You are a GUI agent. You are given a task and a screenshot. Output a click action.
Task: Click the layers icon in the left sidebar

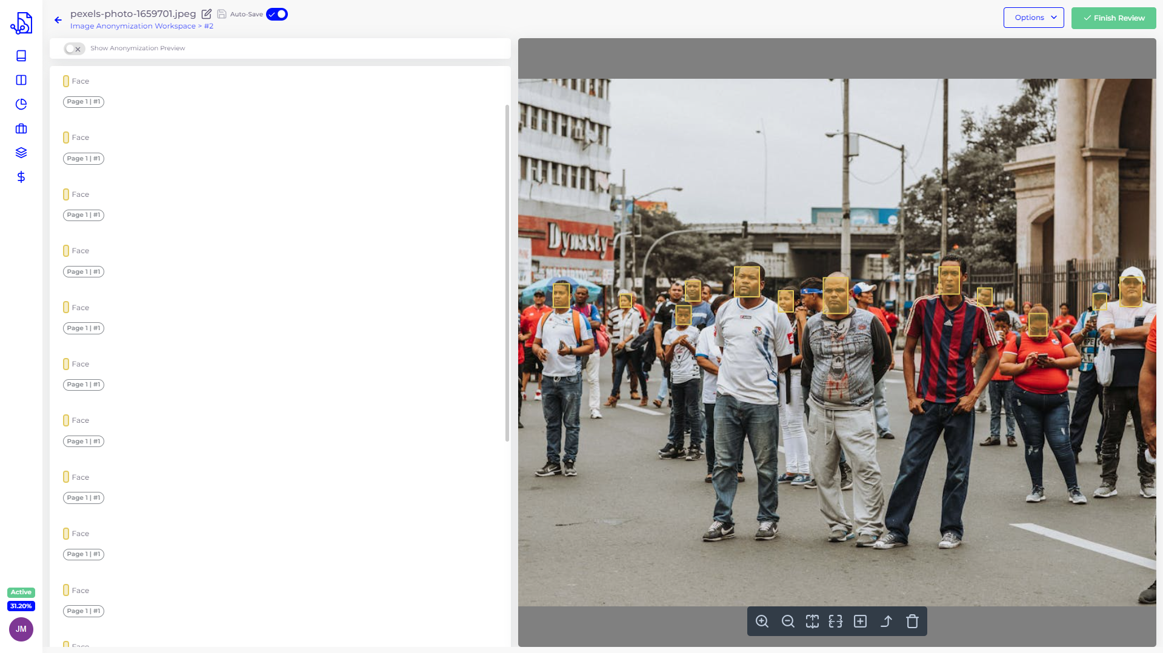21,153
